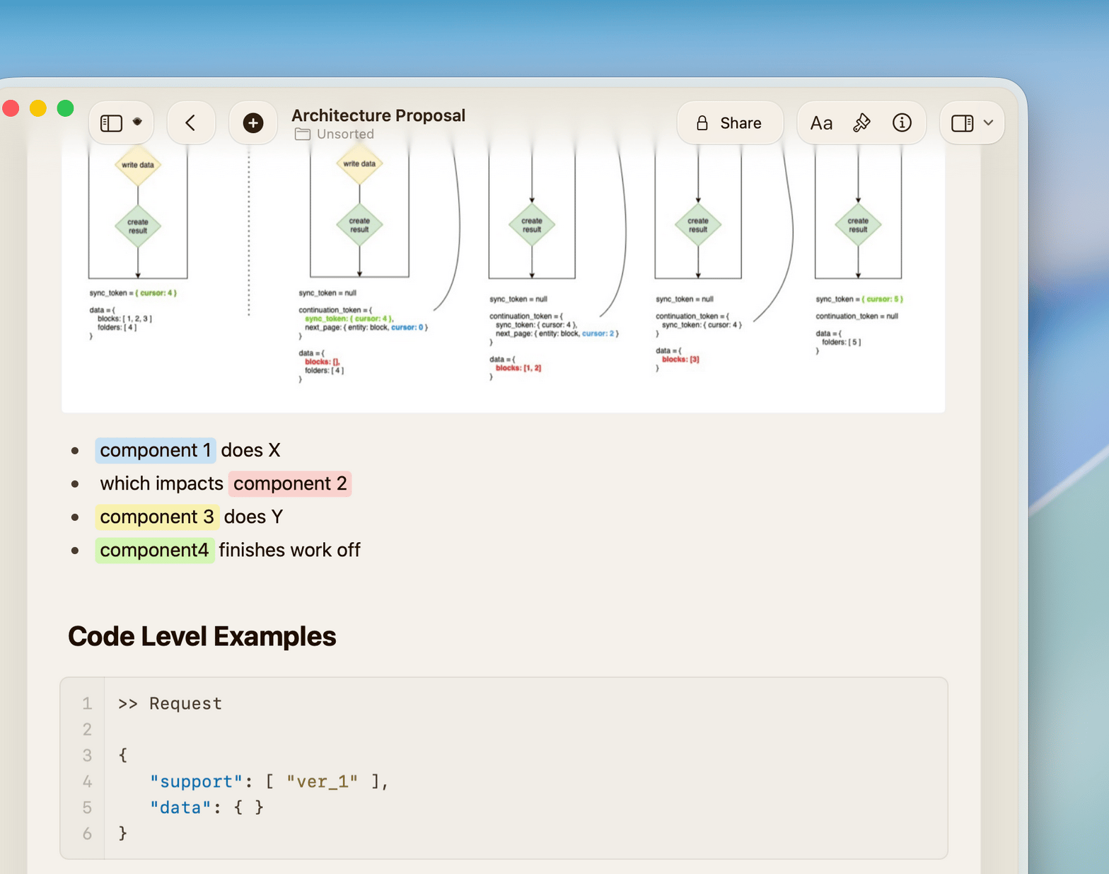Place cursor on the "support" code line

[269, 781]
